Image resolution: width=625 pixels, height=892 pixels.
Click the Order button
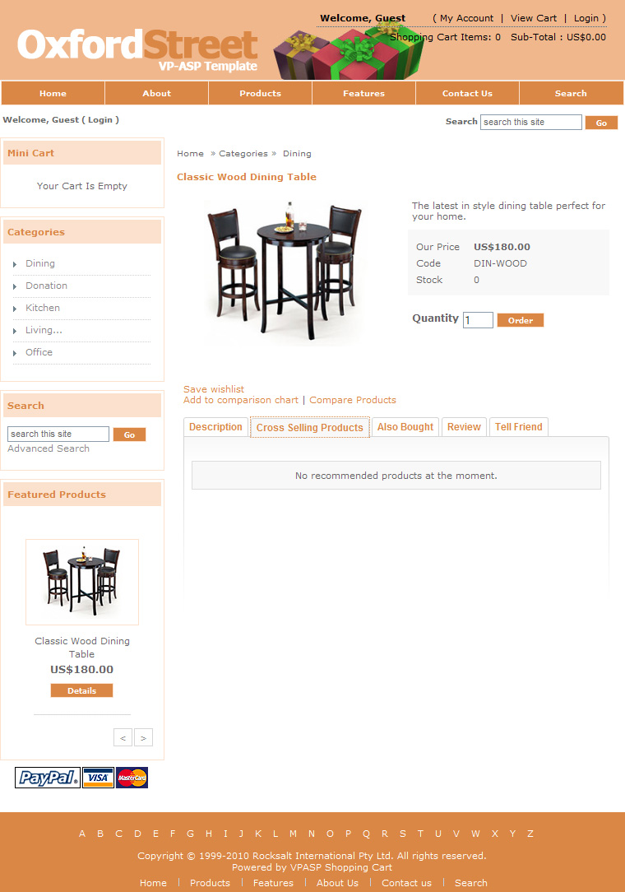(x=521, y=320)
